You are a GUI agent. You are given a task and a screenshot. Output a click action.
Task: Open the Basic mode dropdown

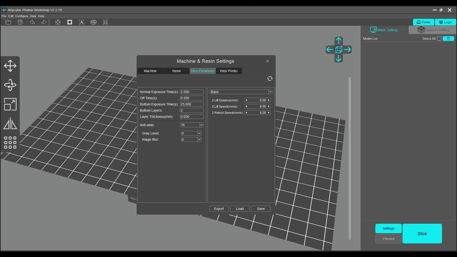point(270,92)
